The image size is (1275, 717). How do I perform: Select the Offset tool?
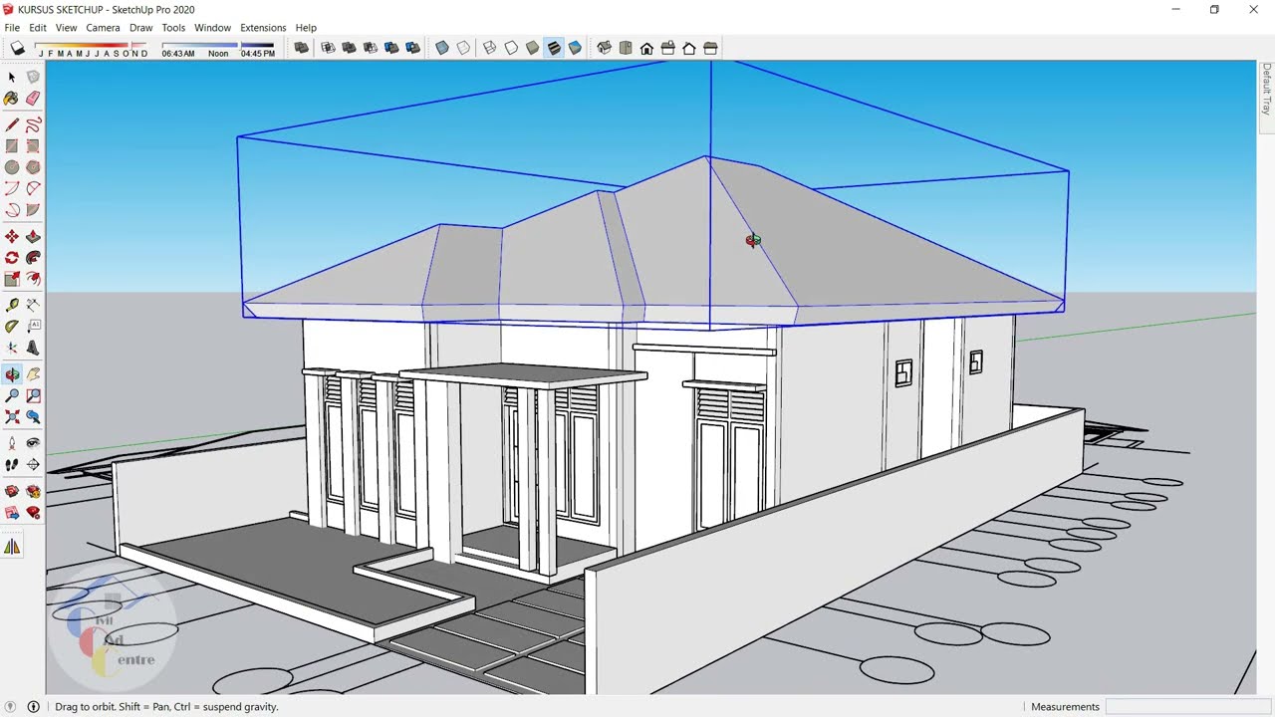coord(33,279)
